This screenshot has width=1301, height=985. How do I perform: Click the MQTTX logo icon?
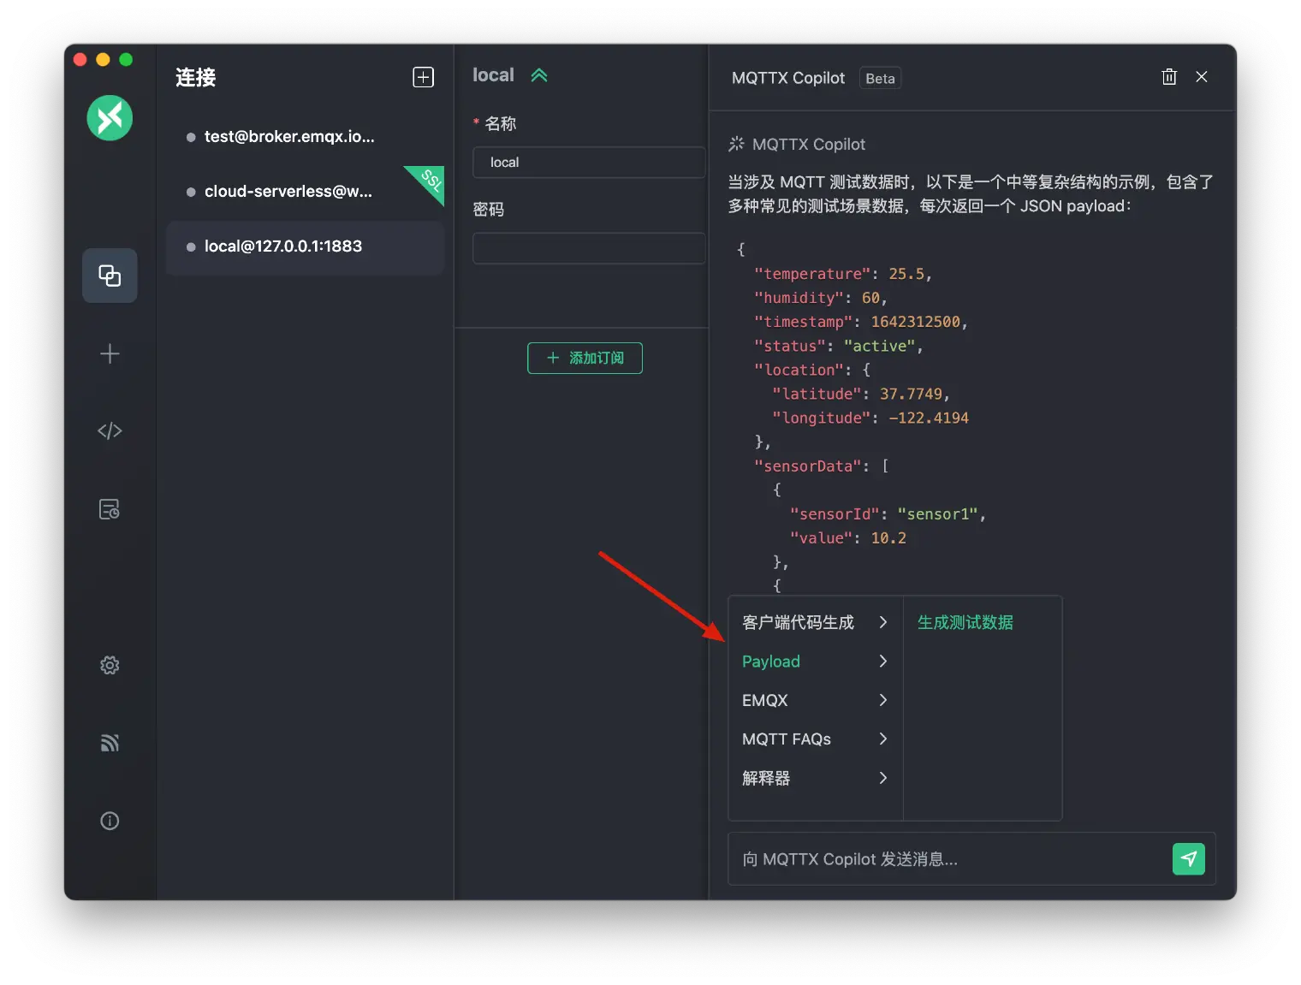[110, 118]
